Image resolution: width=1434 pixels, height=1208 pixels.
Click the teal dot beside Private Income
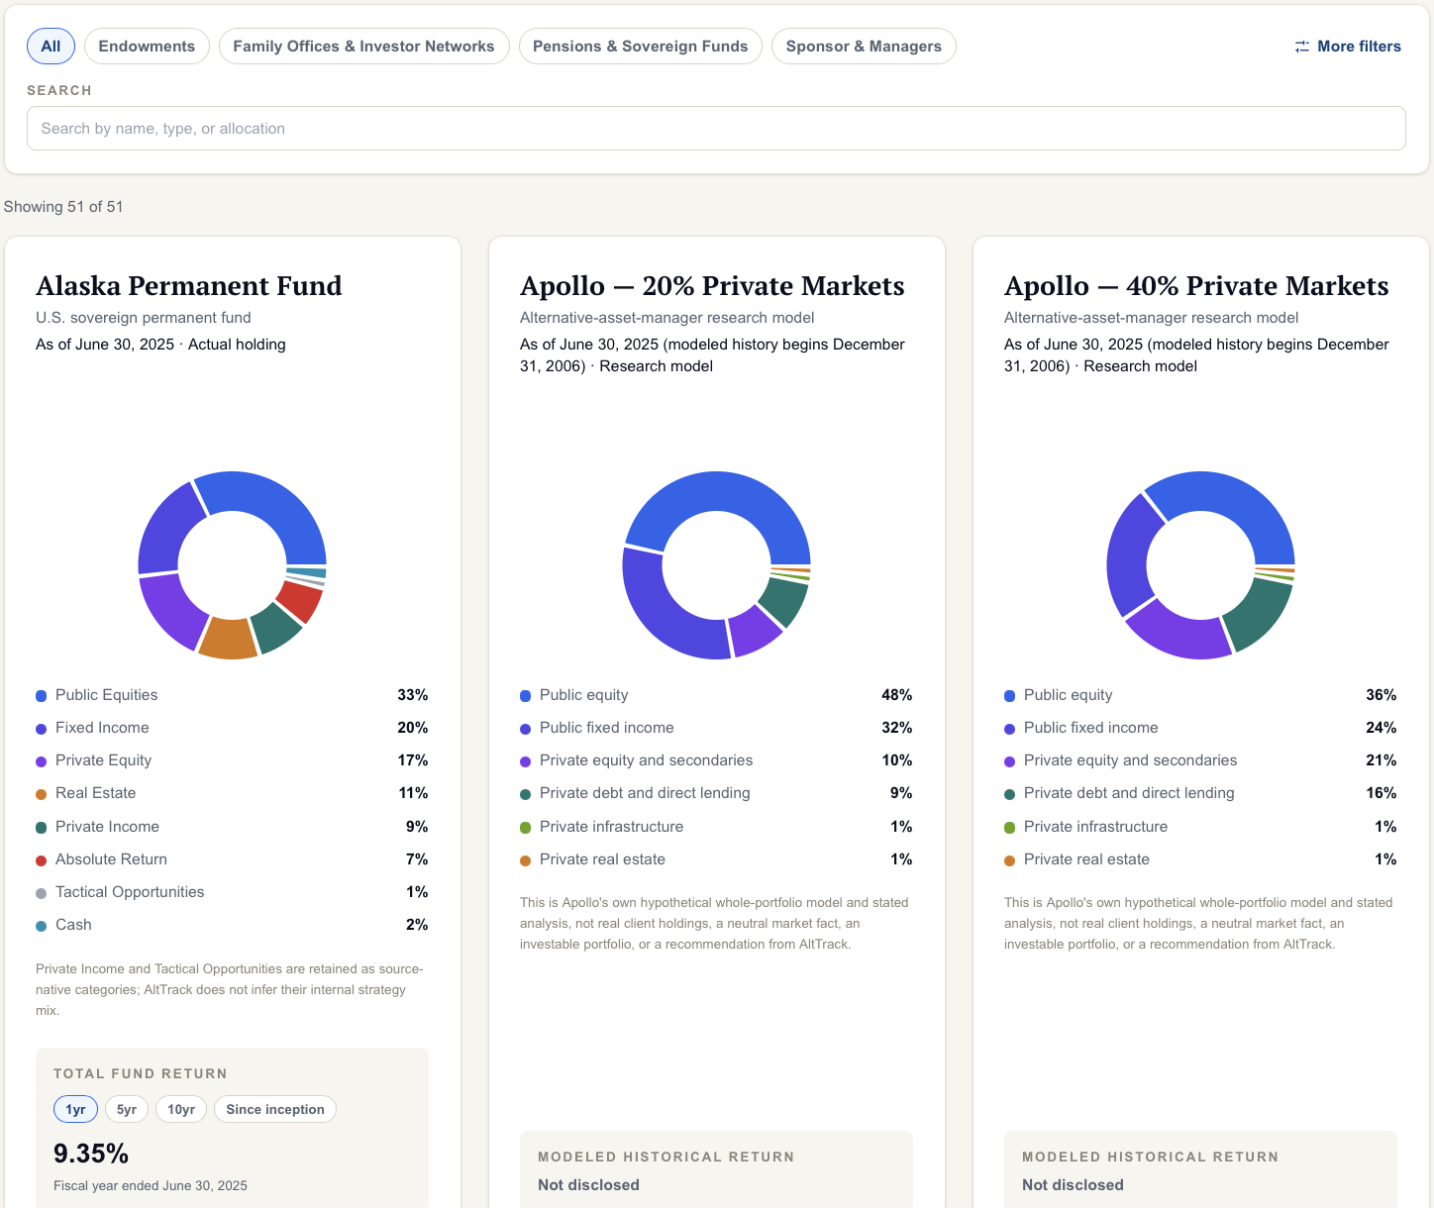tap(42, 828)
